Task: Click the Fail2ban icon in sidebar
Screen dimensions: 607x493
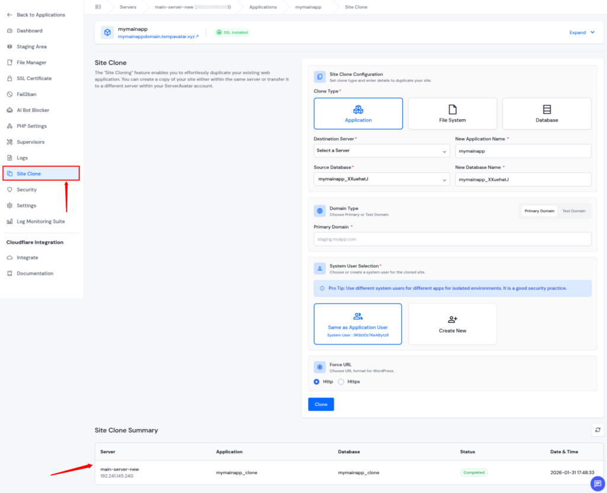Action: pos(9,94)
